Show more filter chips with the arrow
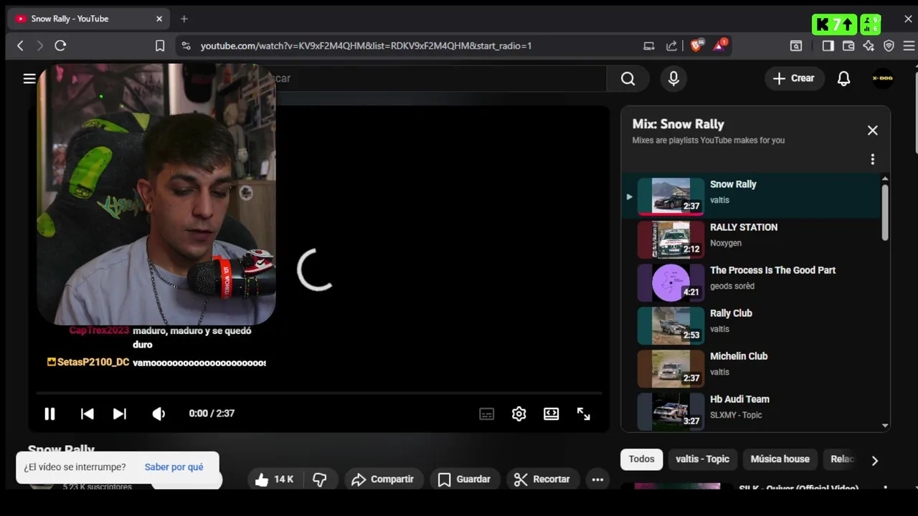The width and height of the screenshot is (918, 516). point(874,460)
